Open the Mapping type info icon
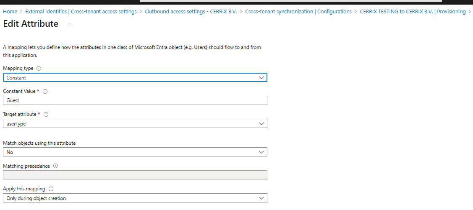473x210 pixels. 39,68
